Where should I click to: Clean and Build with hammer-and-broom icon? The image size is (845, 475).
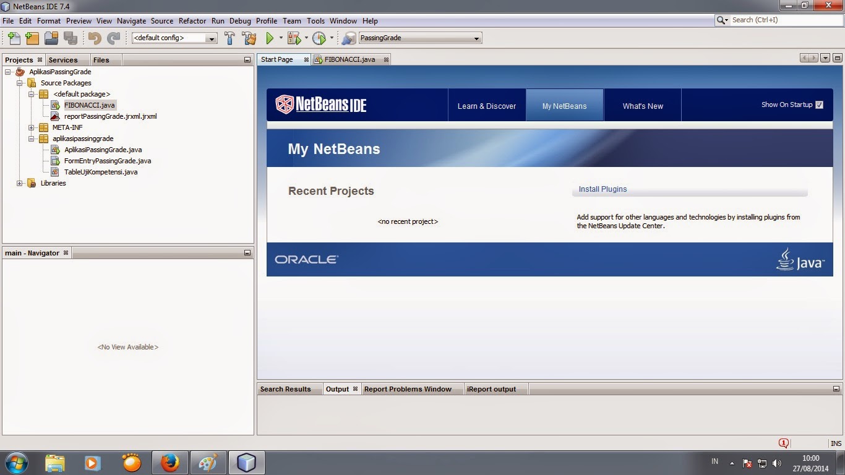[249, 38]
